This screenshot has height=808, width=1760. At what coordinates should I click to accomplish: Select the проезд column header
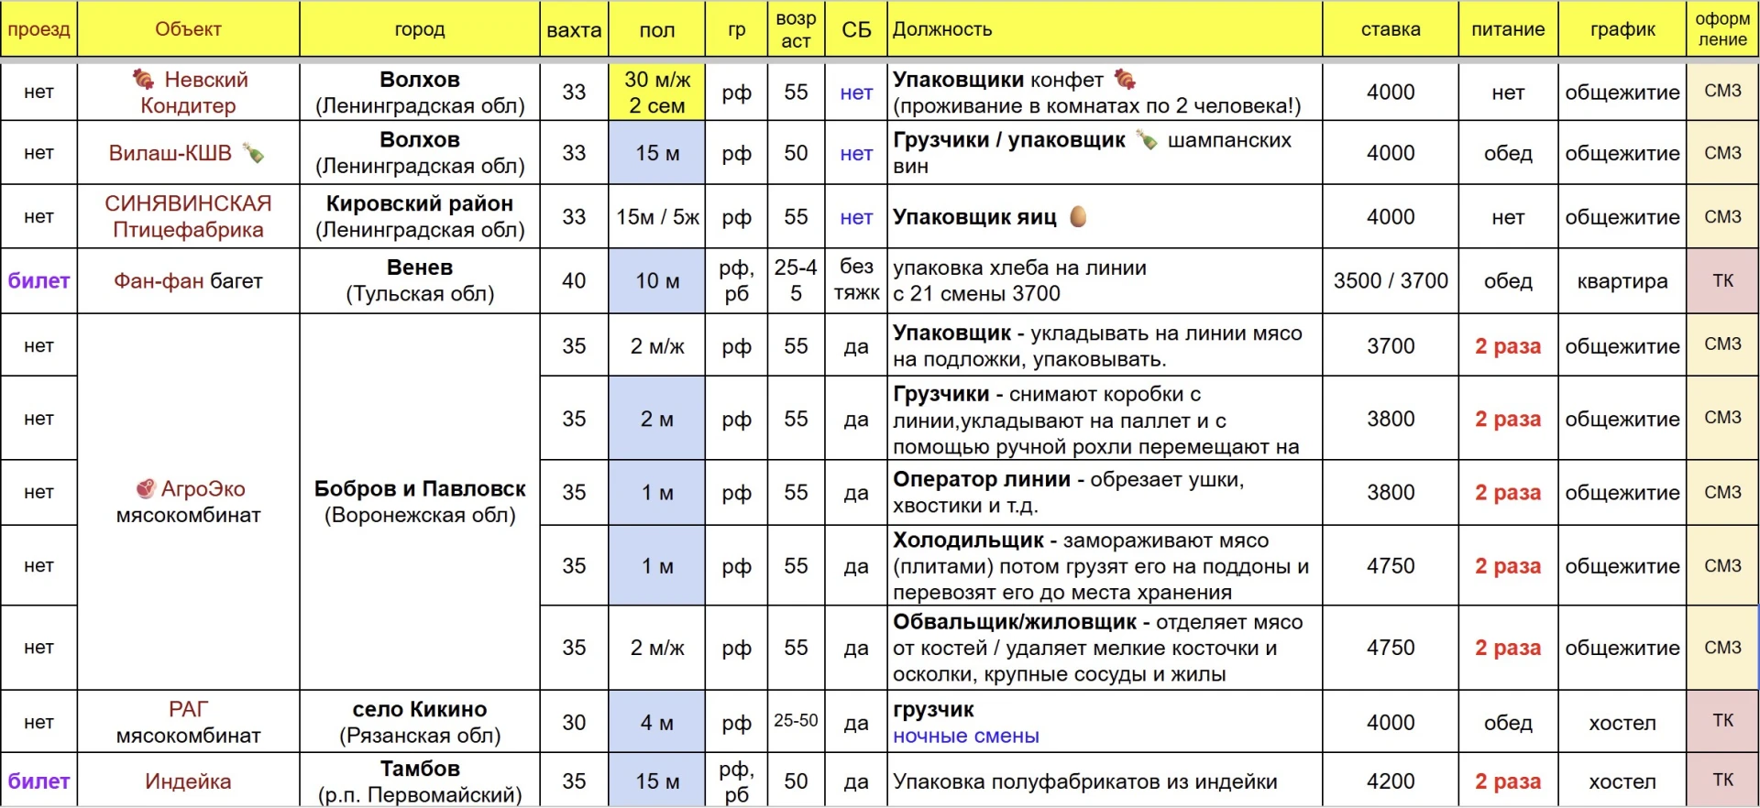pos(38,29)
